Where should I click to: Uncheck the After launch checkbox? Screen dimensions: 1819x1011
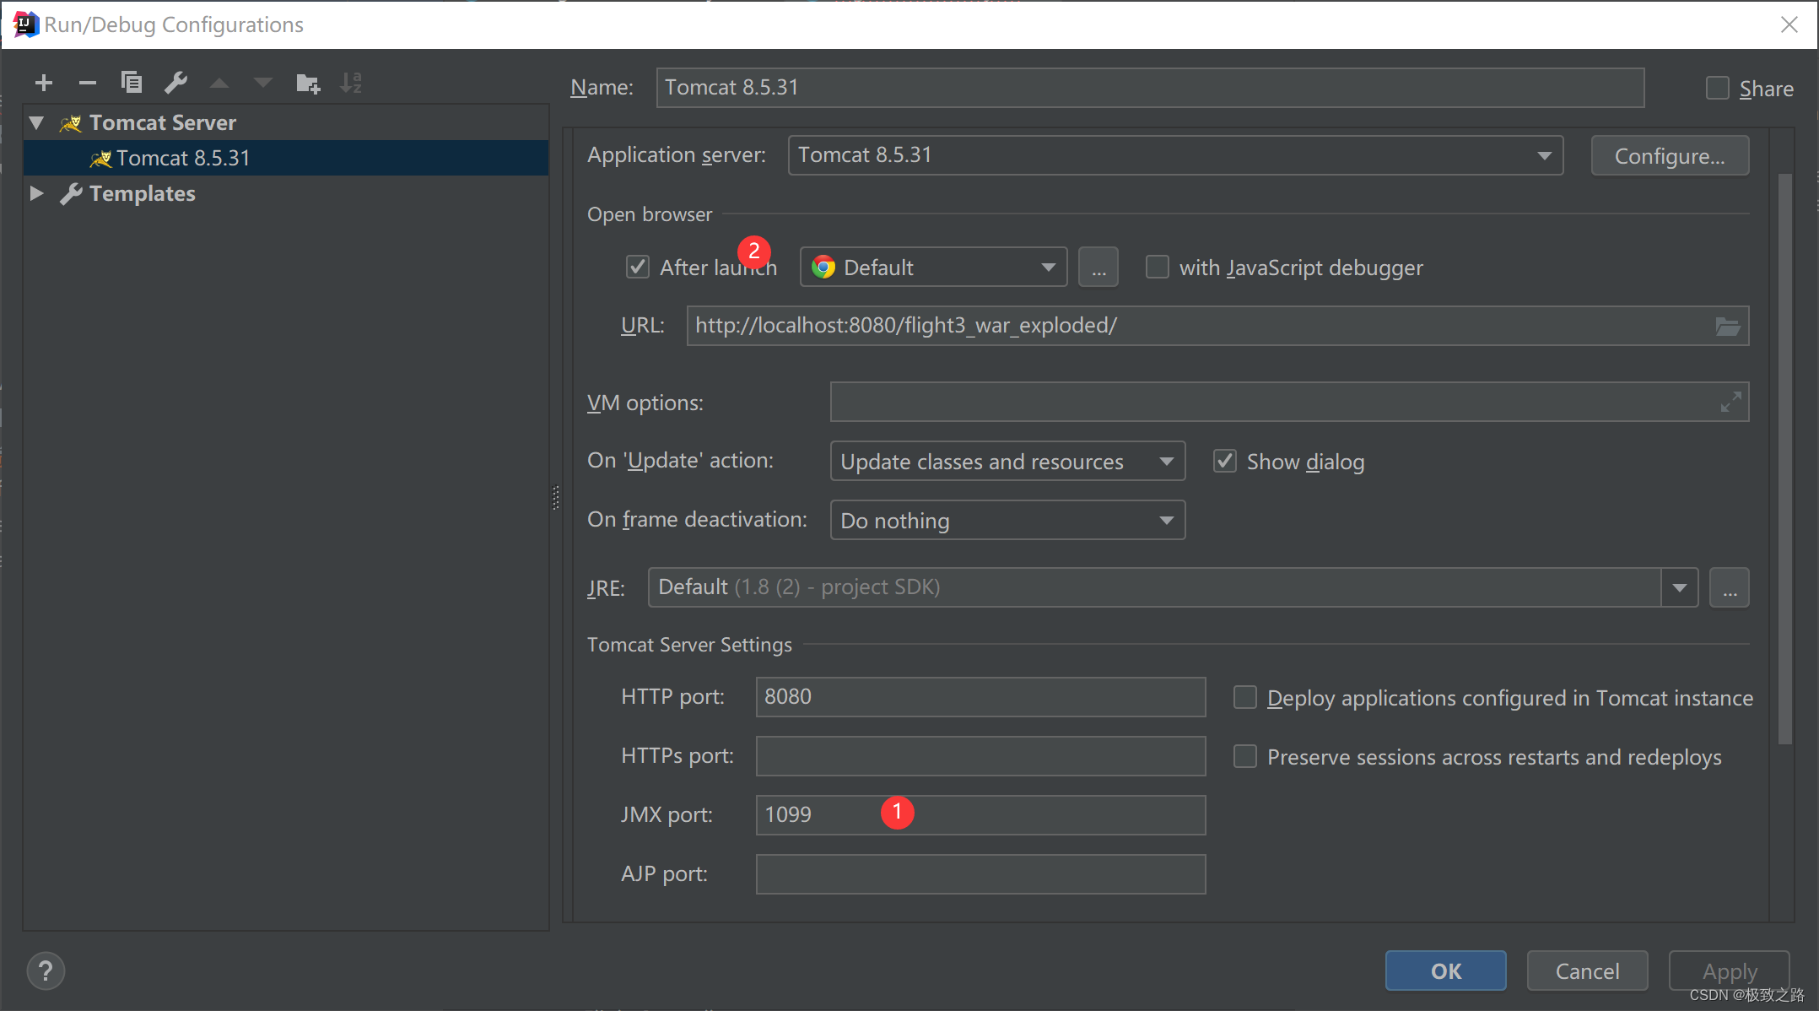click(638, 268)
